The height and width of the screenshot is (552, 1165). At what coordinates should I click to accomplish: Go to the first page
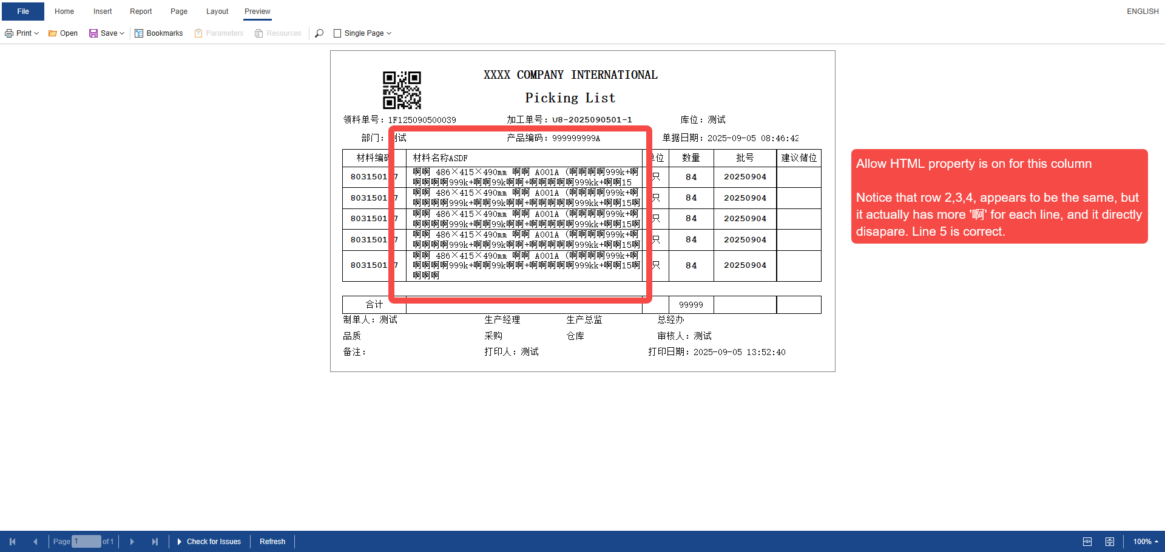[x=12, y=542]
